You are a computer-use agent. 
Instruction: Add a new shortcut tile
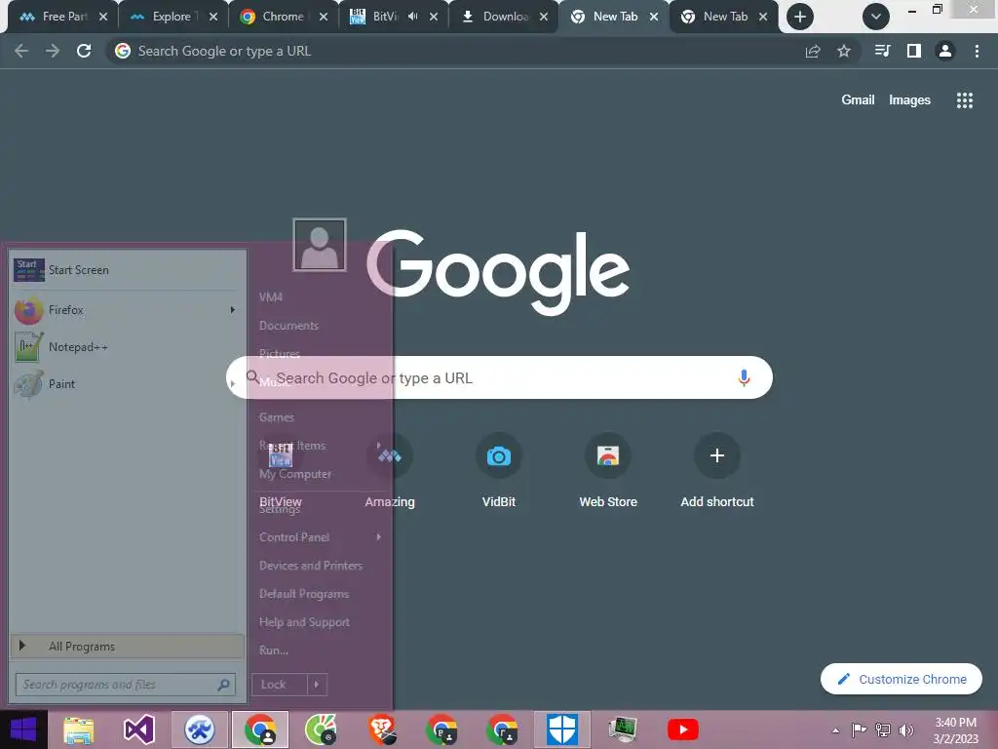(x=717, y=471)
